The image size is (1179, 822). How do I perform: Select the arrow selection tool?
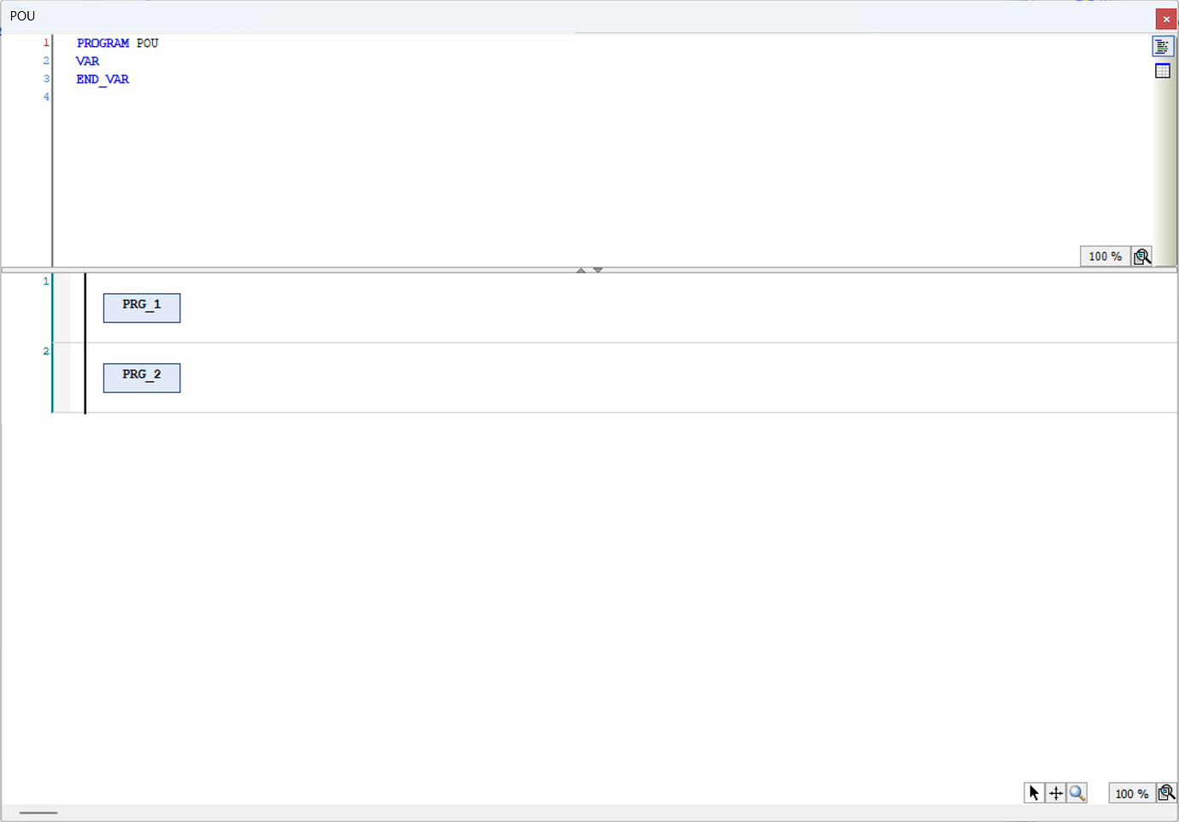coord(1034,792)
